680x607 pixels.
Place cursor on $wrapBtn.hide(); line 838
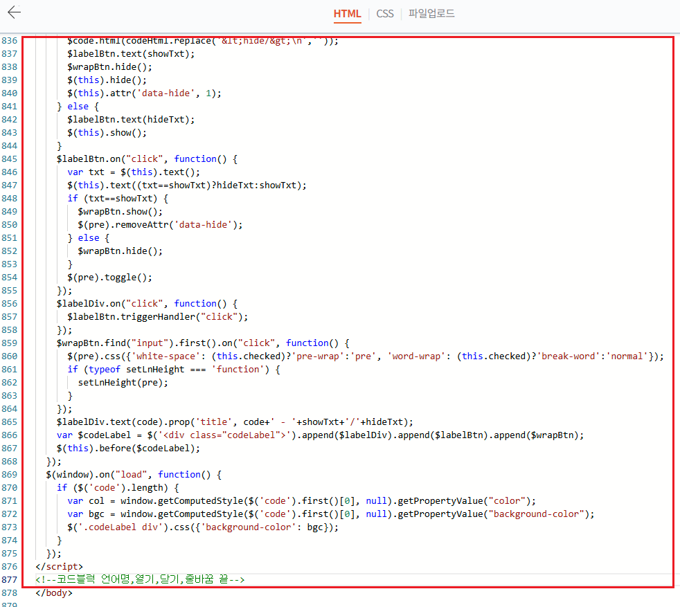pyautogui.click(x=109, y=66)
